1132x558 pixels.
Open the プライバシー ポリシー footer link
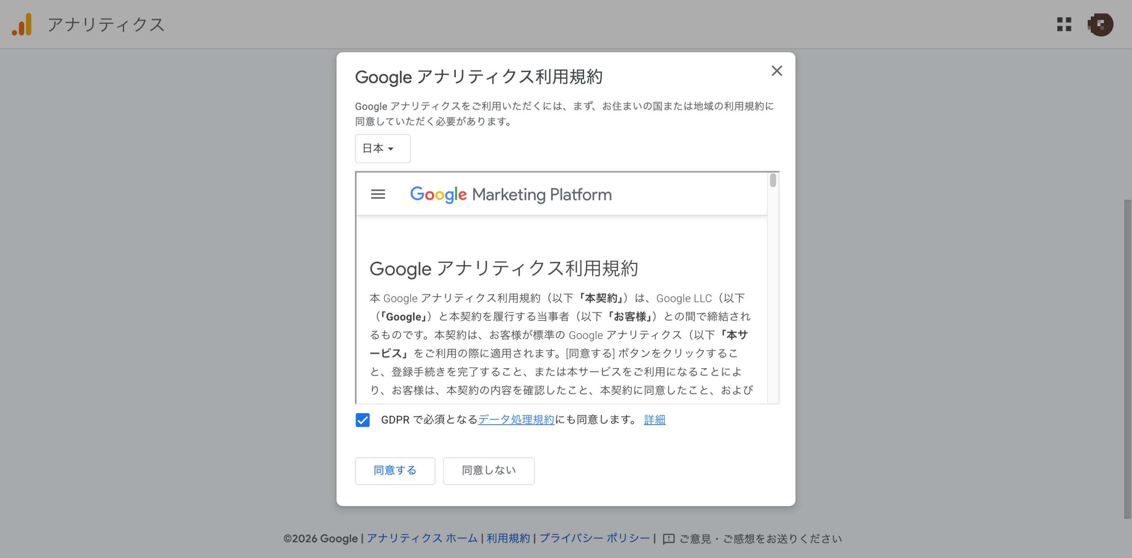pyautogui.click(x=595, y=539)
